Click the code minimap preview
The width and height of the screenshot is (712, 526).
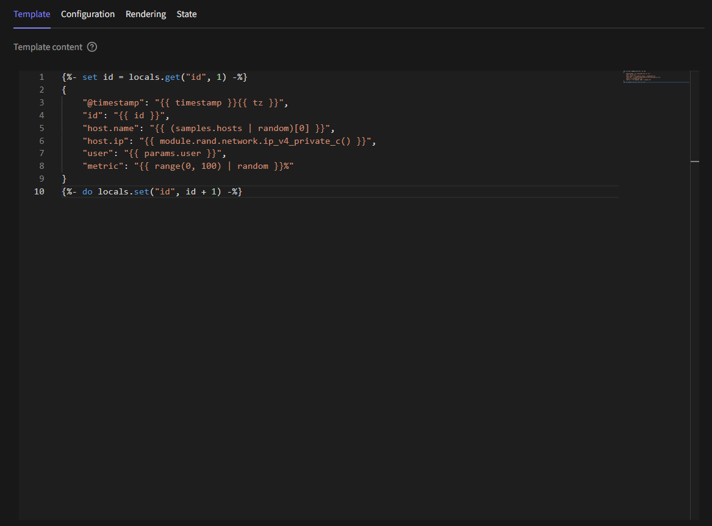tap(656, 77)
